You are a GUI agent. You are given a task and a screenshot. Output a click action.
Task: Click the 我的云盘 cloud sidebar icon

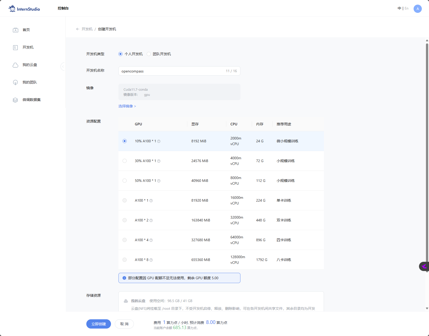15,65
